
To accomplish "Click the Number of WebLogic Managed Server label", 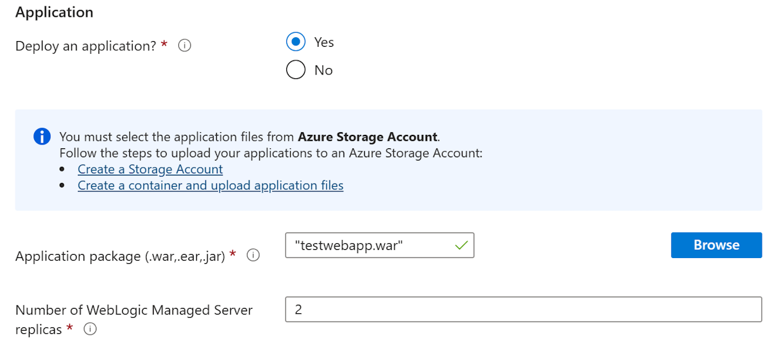I will pos(134,311).
